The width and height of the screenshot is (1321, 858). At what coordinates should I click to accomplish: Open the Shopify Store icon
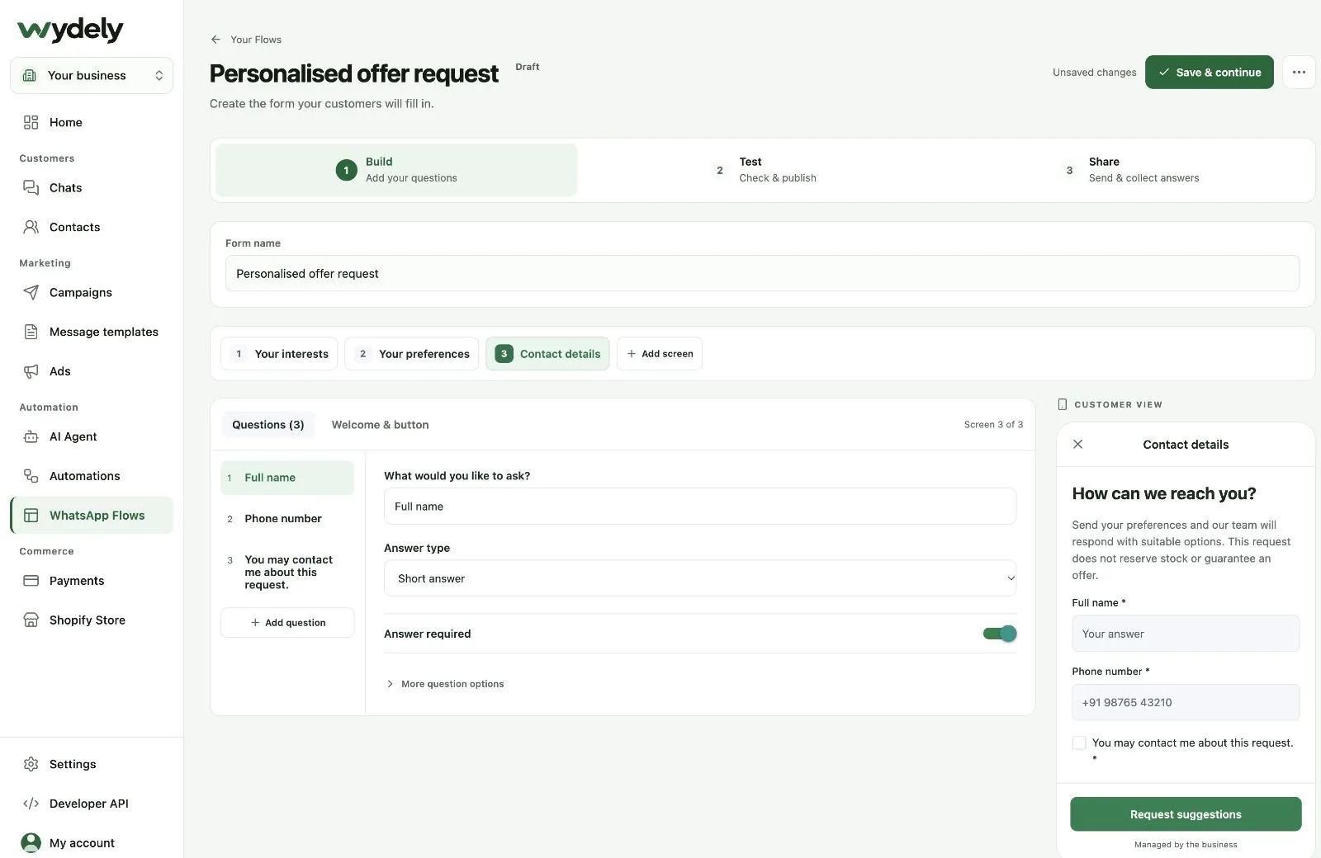[x=31, y=620]
